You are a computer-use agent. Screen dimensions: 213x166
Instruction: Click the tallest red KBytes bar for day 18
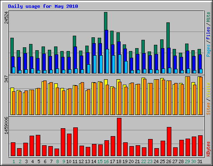click(x=119, y=137)
